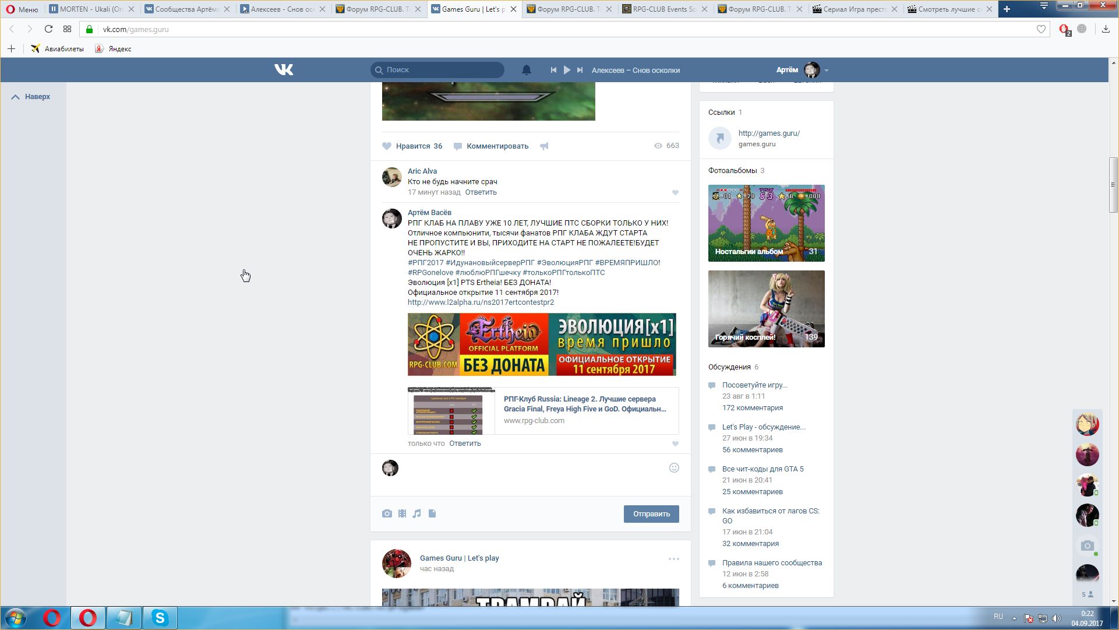Open the emoji picker in comment box
This screenshot has height=630, width=1119.
click(x=674, y=468)
